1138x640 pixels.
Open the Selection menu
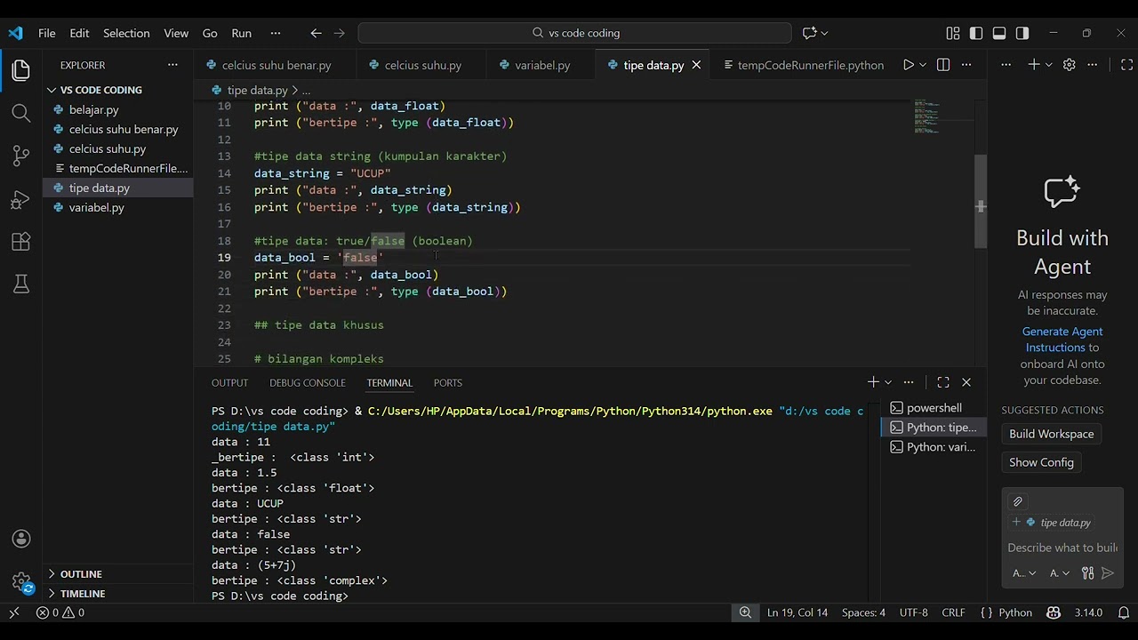point(126,33)
